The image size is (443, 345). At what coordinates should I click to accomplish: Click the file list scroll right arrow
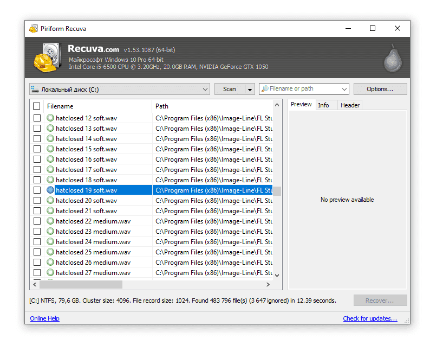point(268,284)
